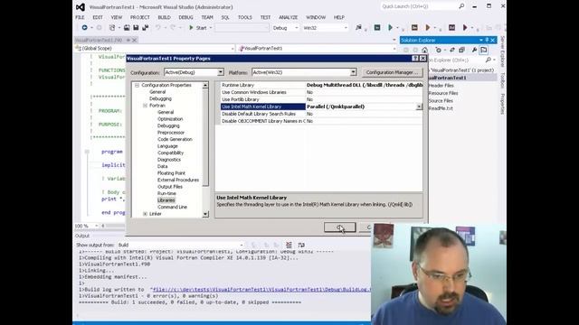Image resolution: width=579 pixels, height=325 pixels.
Task: Open the PROJECT menu
Action: point(140,17)
